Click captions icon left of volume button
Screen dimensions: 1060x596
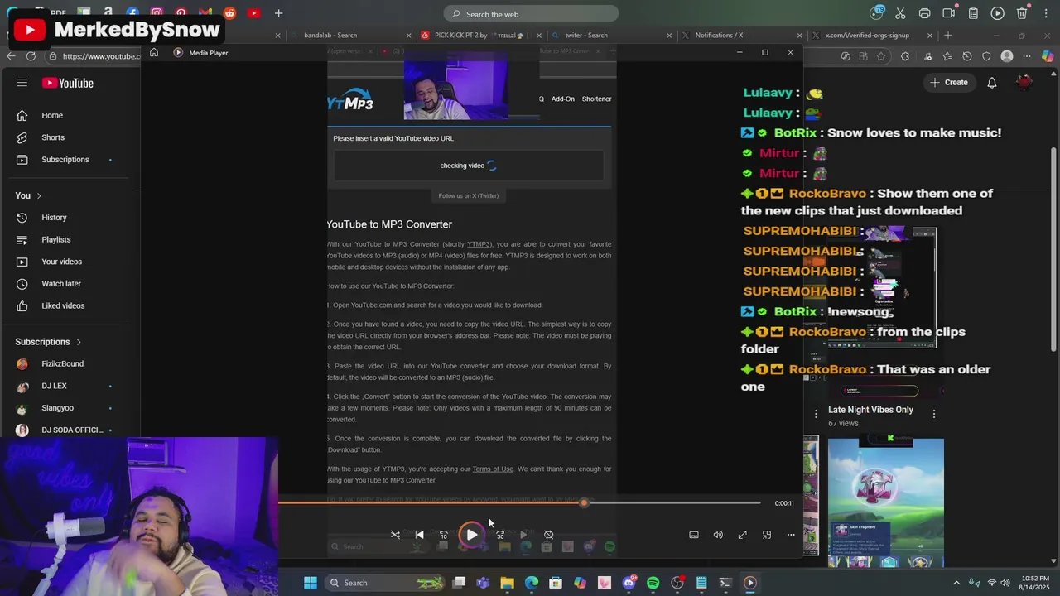coord(694,535)
